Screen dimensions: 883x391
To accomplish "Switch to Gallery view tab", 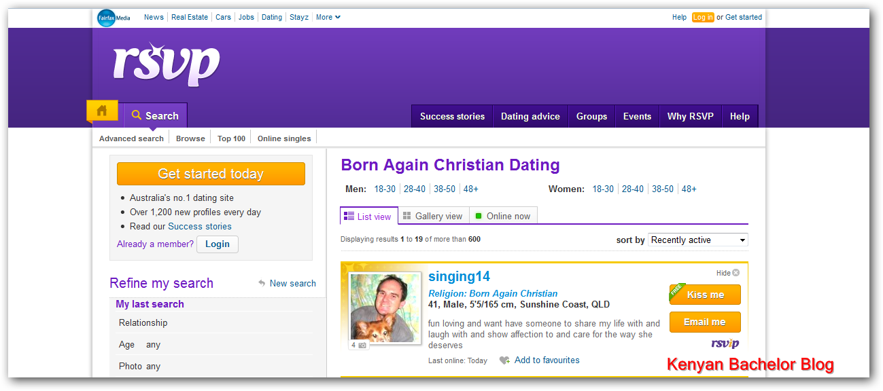I will (433, 216).
